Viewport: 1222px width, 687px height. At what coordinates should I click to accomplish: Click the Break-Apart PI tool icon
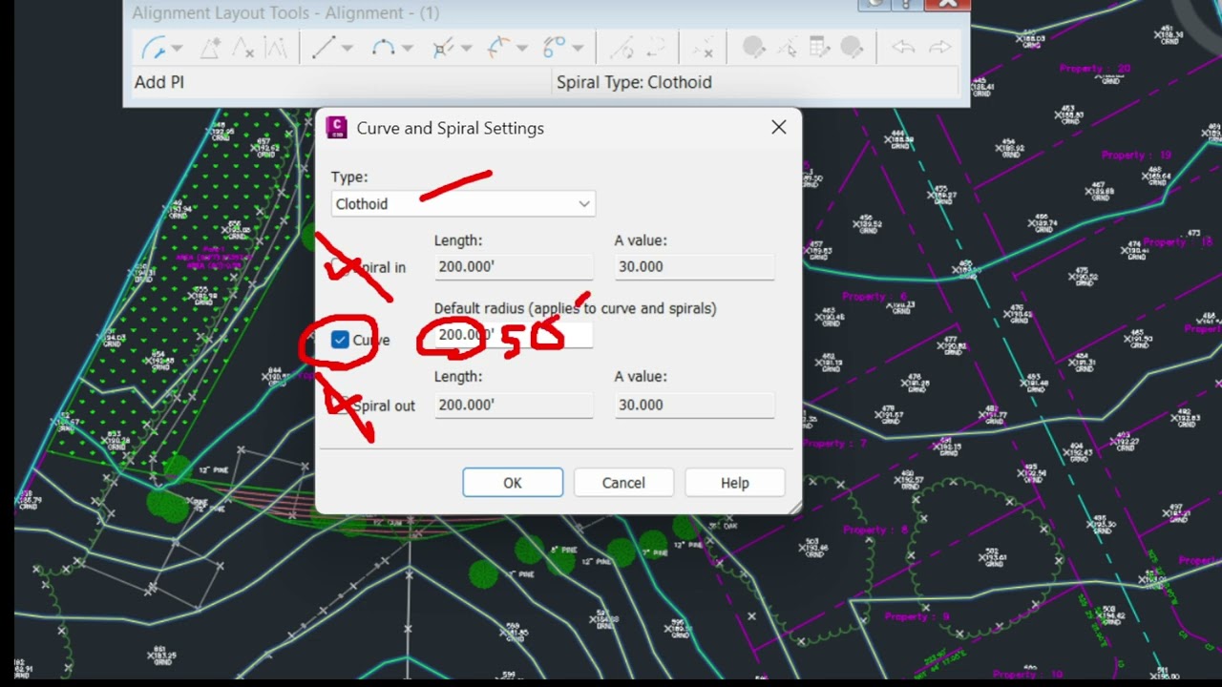[275, 48]
